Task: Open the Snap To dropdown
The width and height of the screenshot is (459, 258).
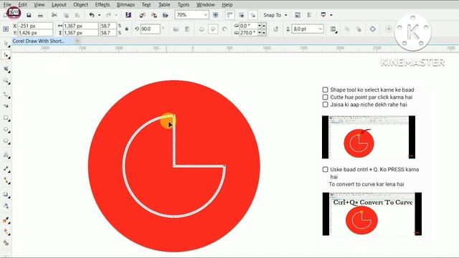Action: click(275, 15)
